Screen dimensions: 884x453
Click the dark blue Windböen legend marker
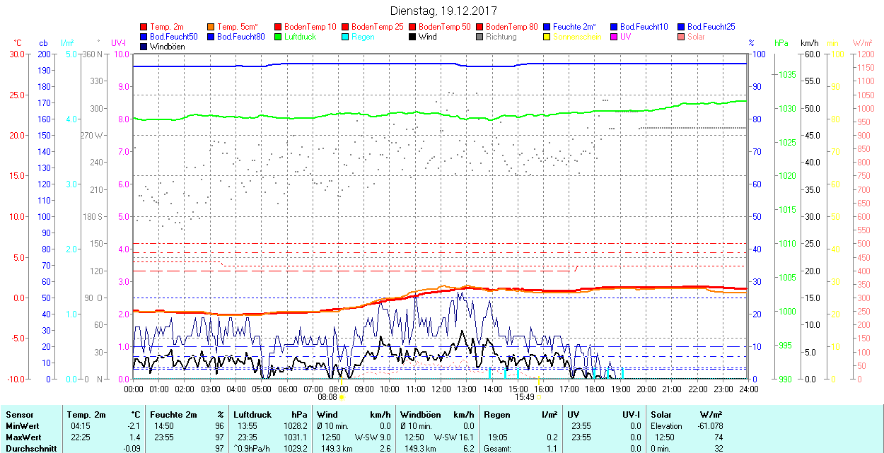[144, 47]
